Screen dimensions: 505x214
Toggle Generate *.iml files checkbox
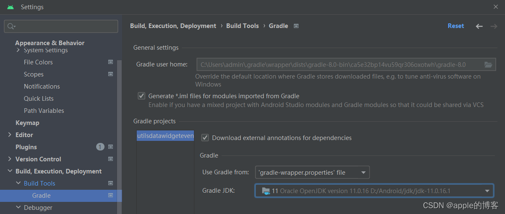[x=141, y=96]
